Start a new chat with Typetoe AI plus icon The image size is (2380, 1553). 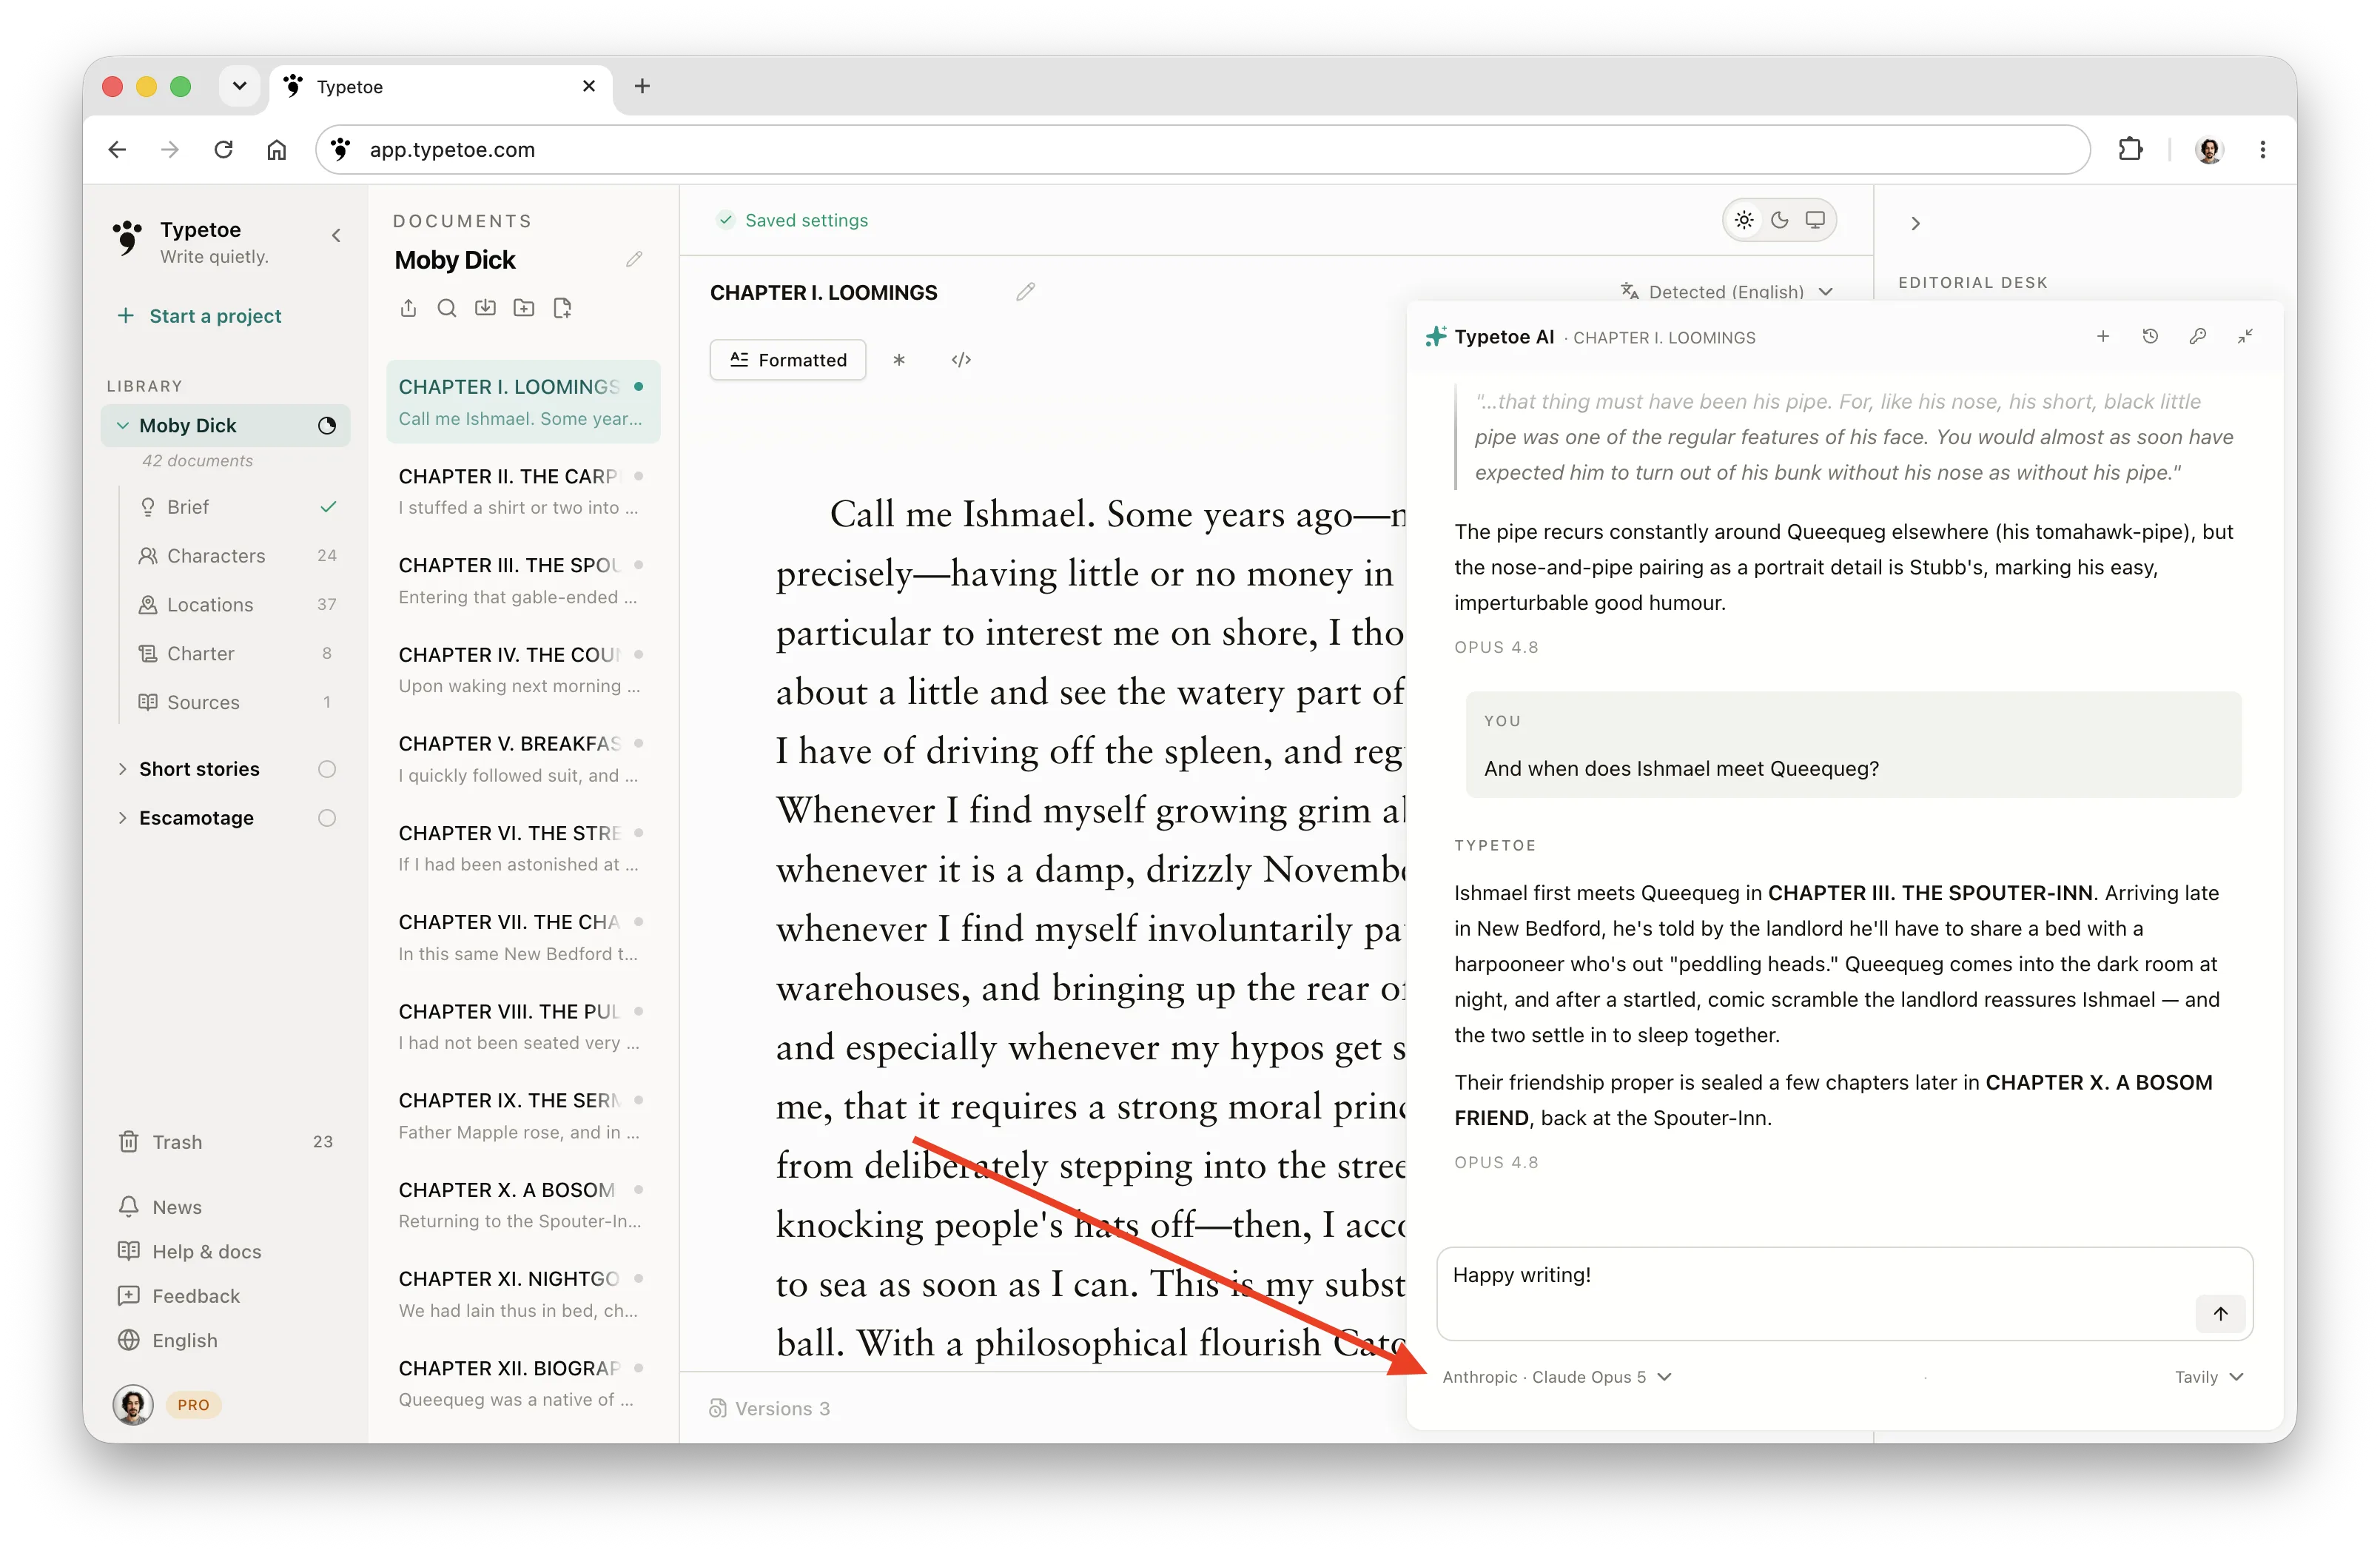click(x=2103, y=337)
